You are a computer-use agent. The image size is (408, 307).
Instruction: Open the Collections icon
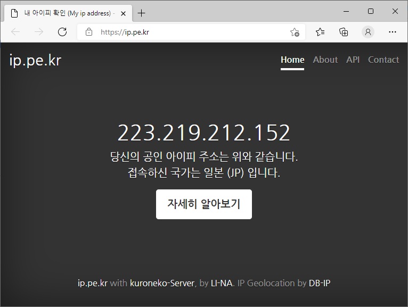point(344,32)
